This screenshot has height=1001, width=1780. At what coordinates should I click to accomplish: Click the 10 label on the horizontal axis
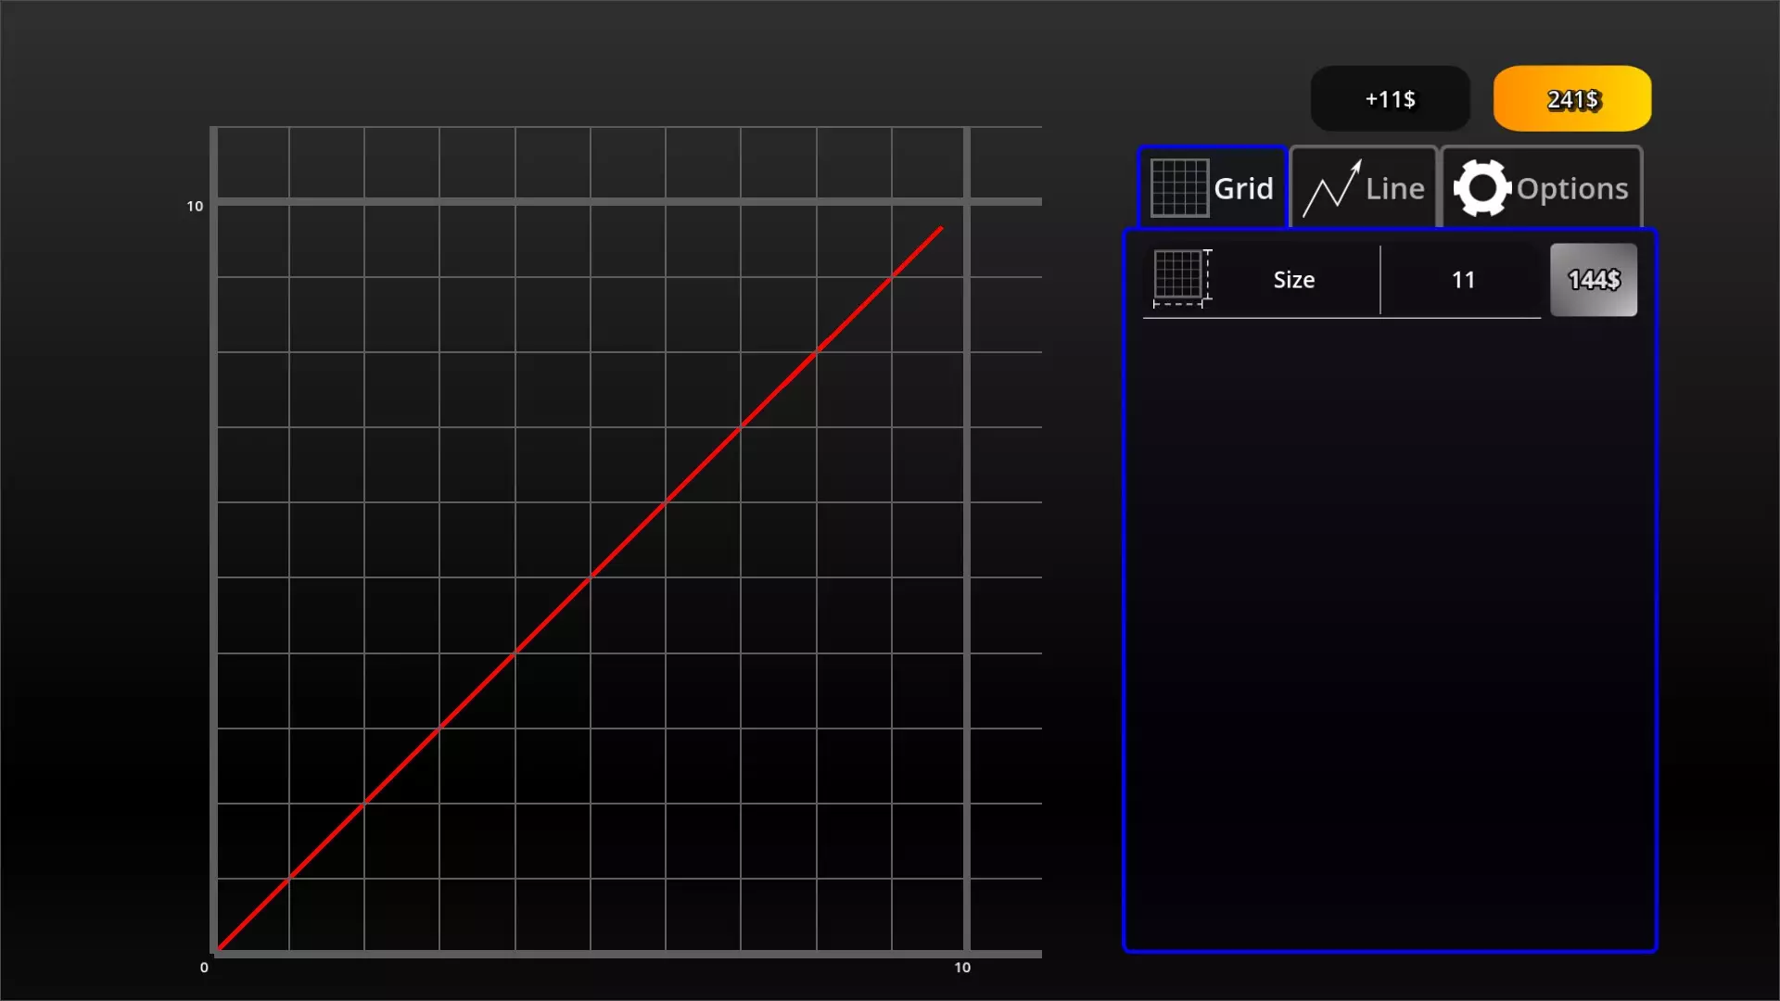[x=962, y=968]
